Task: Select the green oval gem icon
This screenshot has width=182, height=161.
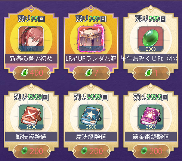Action: coord(151,39)
